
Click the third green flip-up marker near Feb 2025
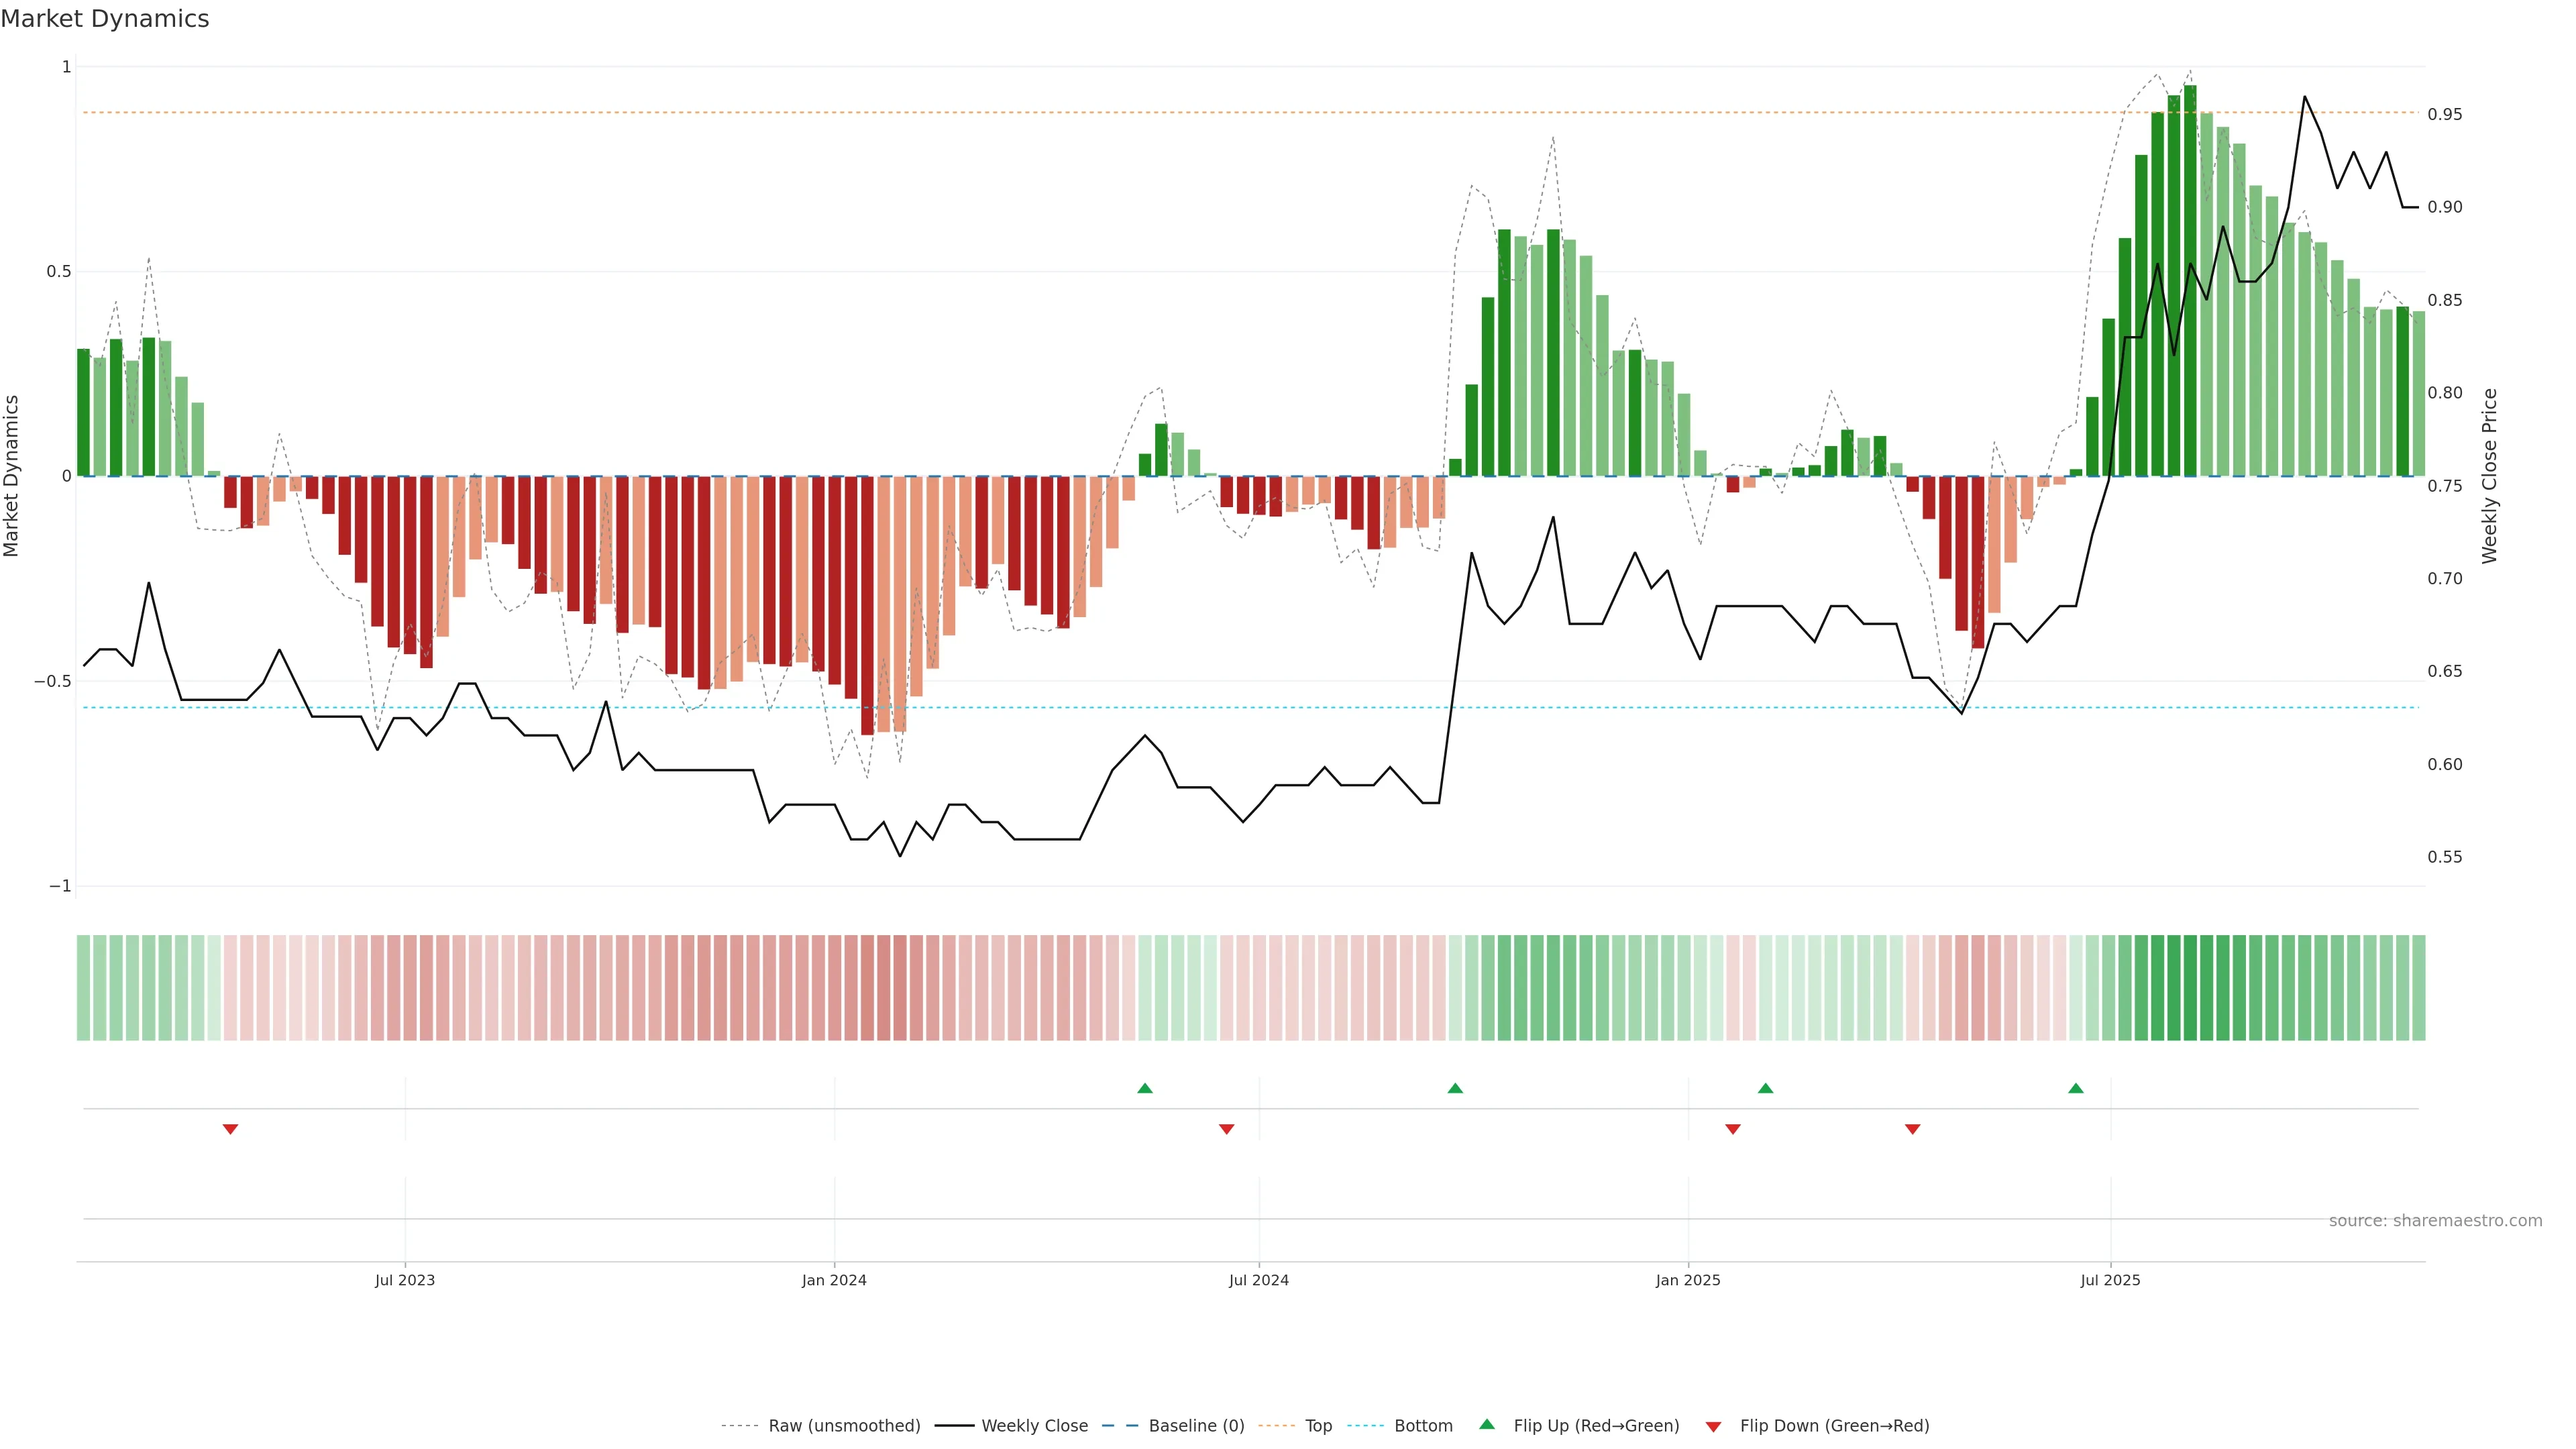[1766, 1088]
